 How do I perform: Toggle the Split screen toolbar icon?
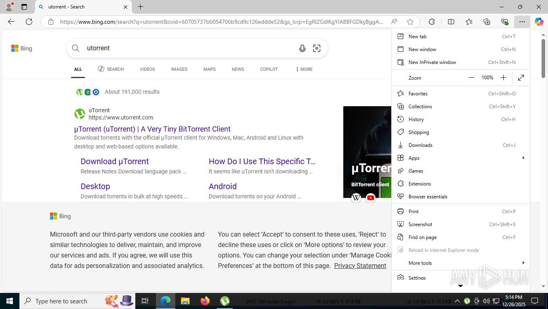(x=451, y=22)
